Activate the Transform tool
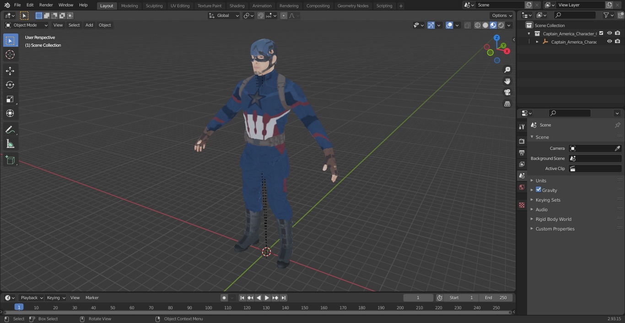This screenshot has height=323, width=625. 10,113
